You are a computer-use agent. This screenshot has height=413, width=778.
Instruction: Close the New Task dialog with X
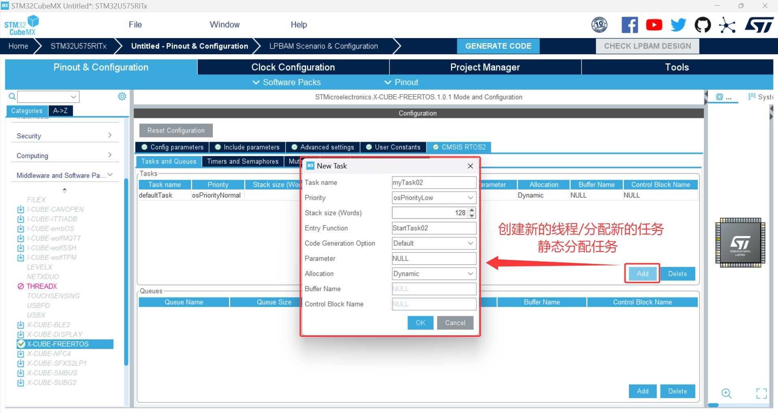click(x=470, y=166)
